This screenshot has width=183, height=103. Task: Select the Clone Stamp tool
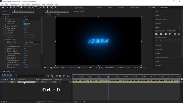[x=44, y=7]
